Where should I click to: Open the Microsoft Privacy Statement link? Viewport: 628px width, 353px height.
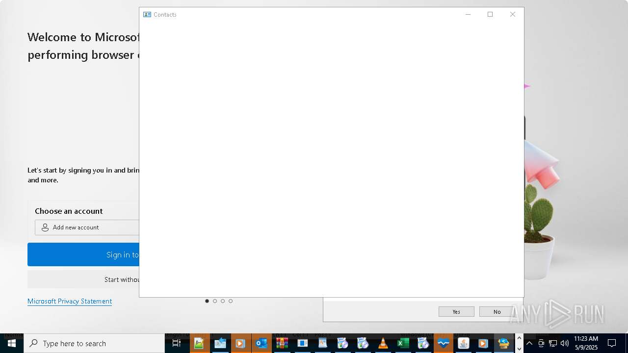pyautogui.click(x=70, y=301)
